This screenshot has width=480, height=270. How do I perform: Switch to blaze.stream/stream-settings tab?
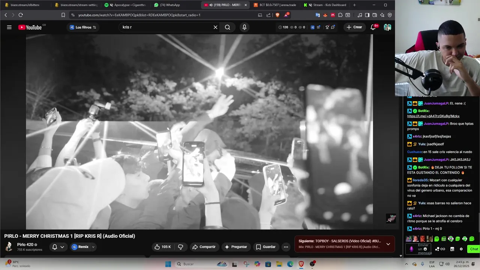coord(76,5)
